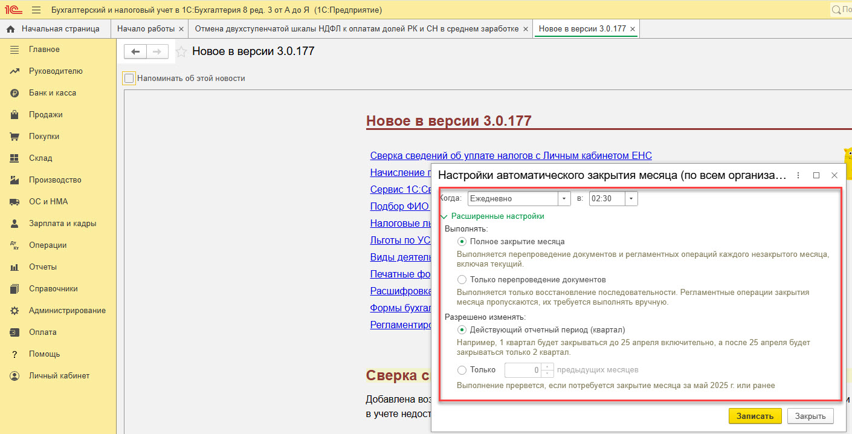This screenshot has height=434, width=852.
Task: Switch to the Начало работы tab
Action: pos(146,29)
